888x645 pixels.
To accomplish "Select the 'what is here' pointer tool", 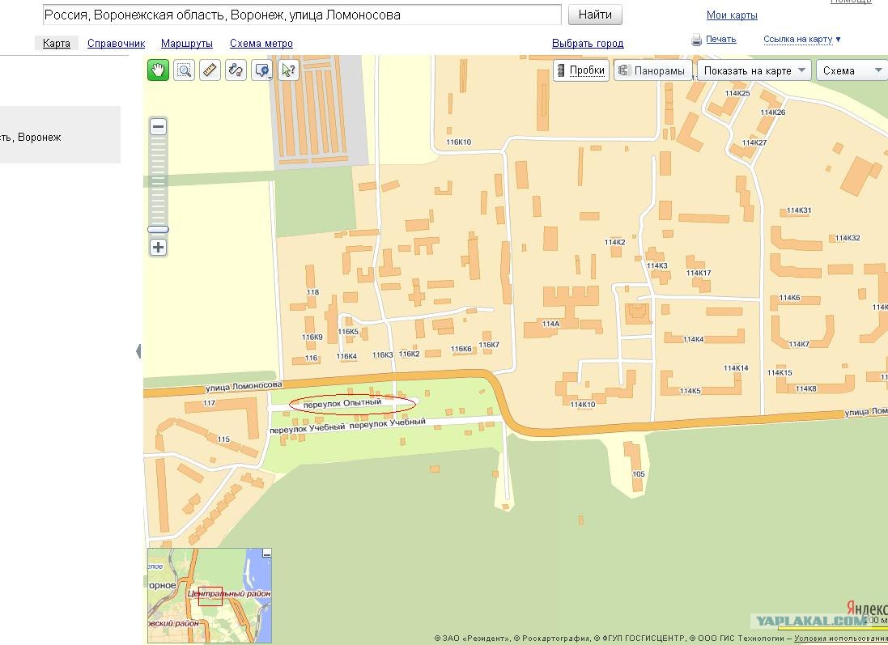I will [x=288, y=70].
